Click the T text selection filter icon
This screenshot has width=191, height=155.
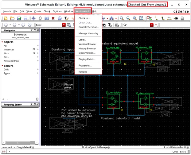pos(110,25)
